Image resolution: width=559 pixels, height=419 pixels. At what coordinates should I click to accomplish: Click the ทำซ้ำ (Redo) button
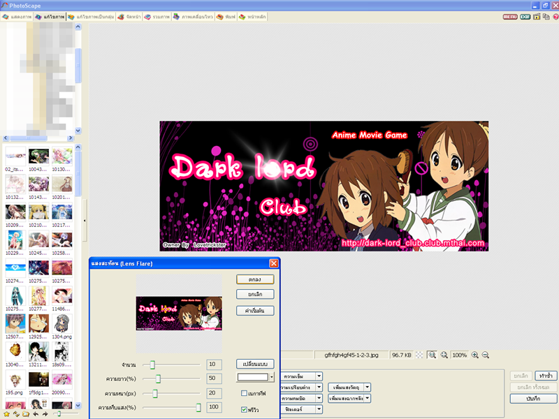coord(546,376)
